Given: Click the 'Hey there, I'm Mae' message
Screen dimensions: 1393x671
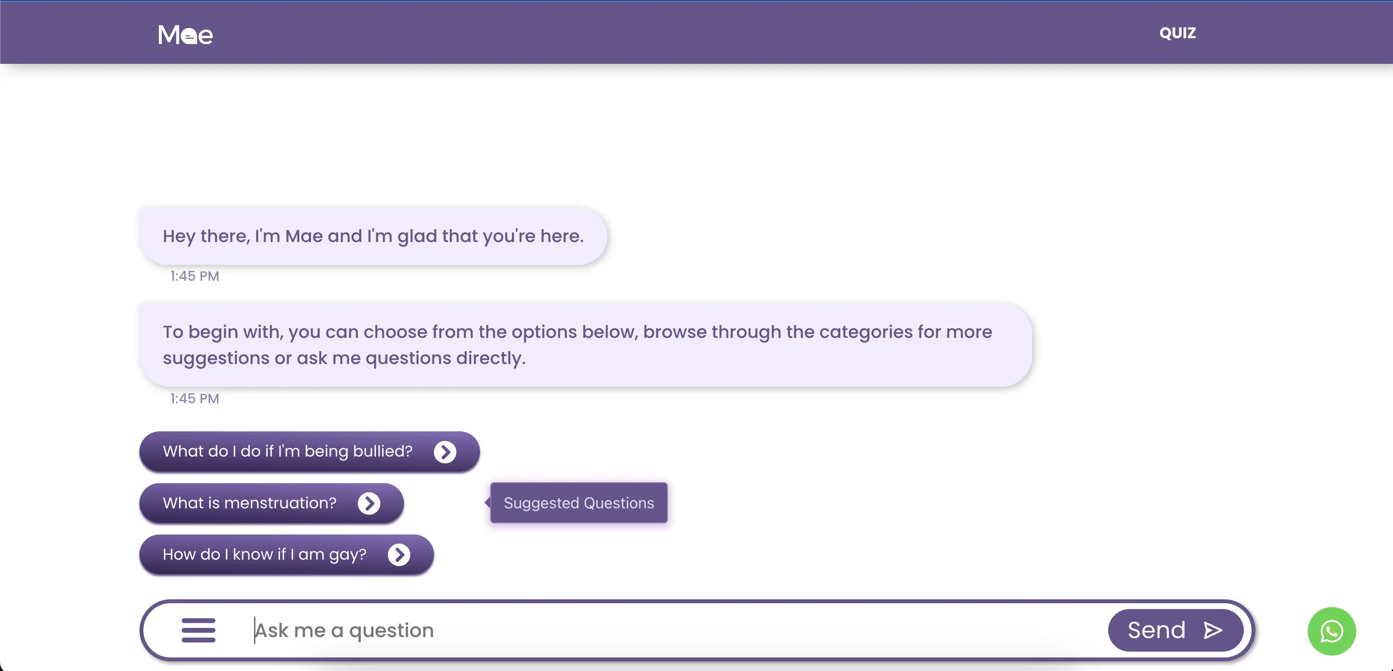Looking at the screenshot, I should tap(373, 236).
